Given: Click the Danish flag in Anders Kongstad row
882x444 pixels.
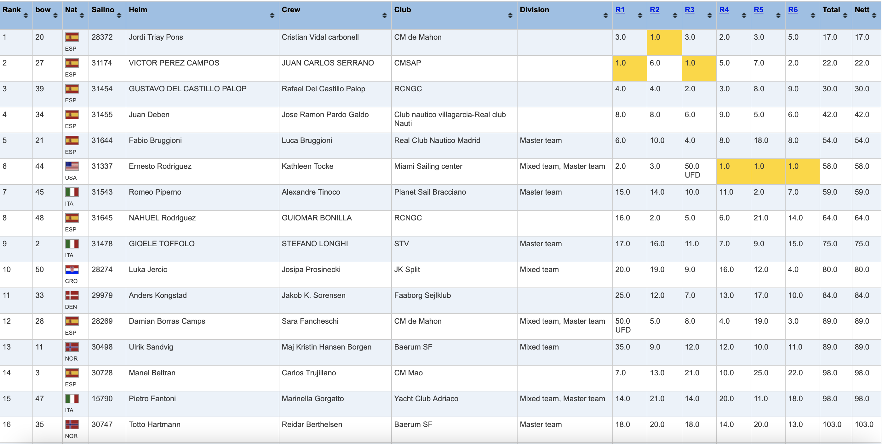Looking at the screenshot, I should [x=72, y=295].
